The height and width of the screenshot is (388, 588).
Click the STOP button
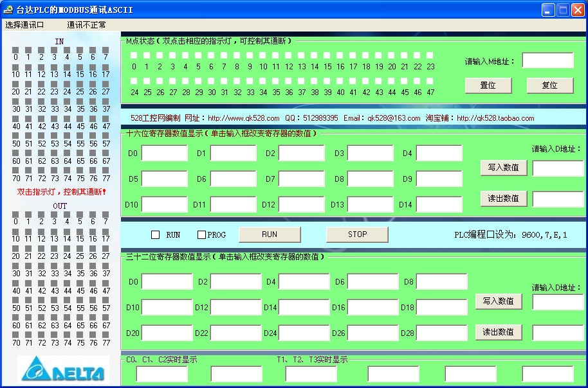point(357,234)
